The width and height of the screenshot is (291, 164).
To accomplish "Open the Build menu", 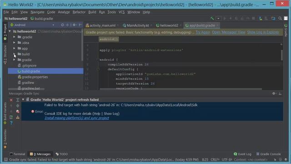I will (x=92, y=12).
